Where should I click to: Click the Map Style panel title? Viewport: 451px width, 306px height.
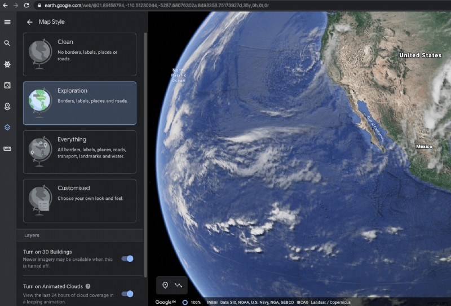(52, 22)
